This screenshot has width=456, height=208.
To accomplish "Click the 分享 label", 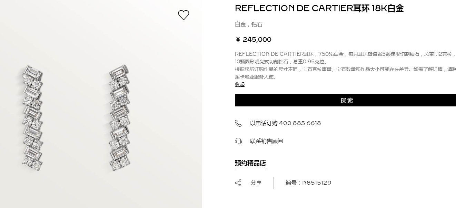I will tap(256, 183).
